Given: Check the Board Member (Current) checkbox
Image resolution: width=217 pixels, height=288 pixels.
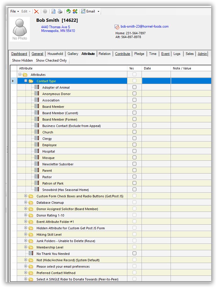Looking at the screenshot, I should 134,113.
